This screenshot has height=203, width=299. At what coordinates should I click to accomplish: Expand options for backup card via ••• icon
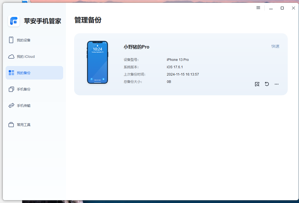pos(276,84)
